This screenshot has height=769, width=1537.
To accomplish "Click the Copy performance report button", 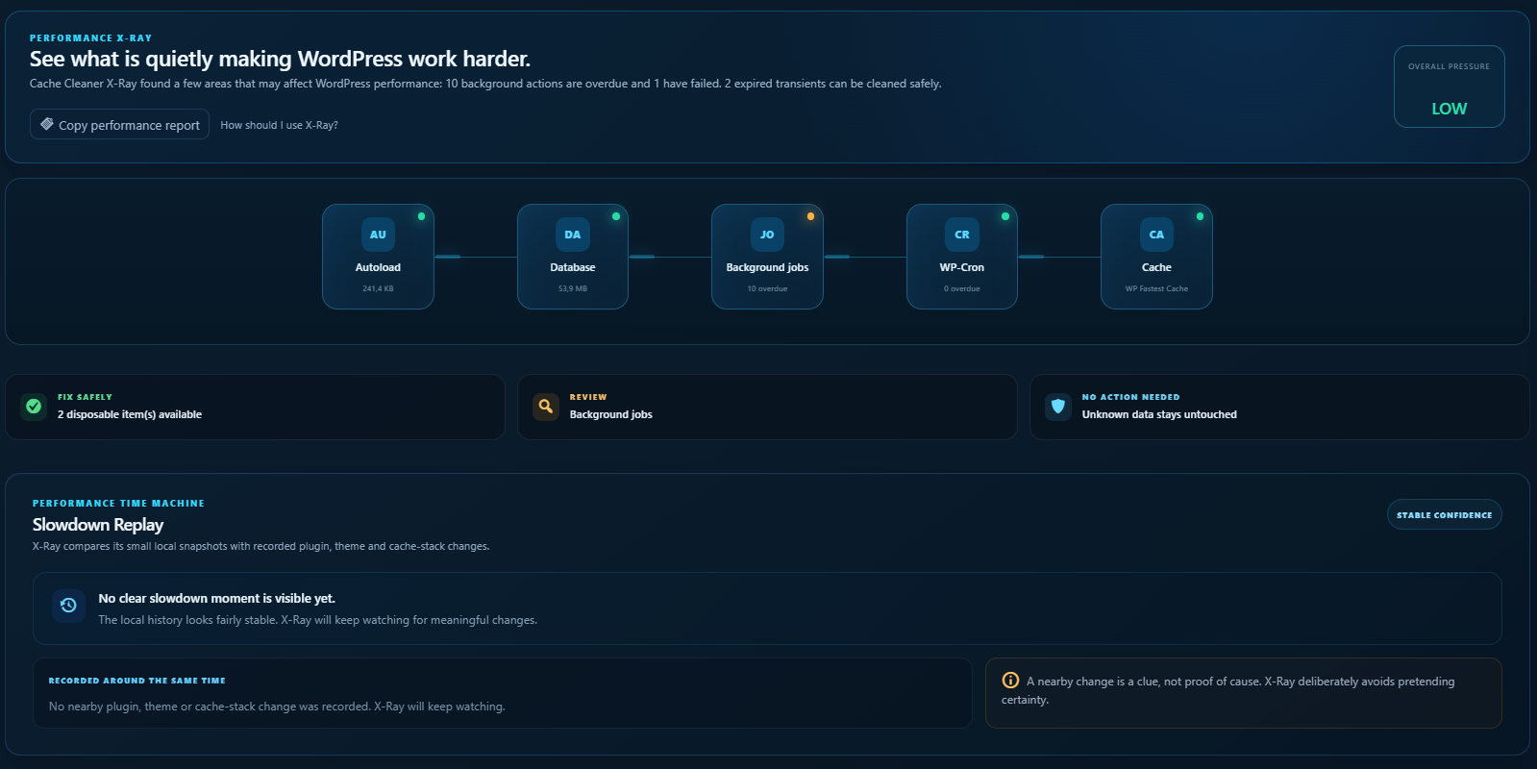I will point(119,124).
